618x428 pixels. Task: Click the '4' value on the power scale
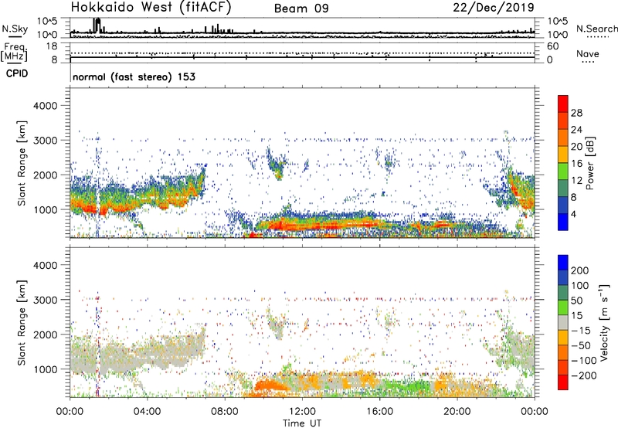tap(573, 214)
